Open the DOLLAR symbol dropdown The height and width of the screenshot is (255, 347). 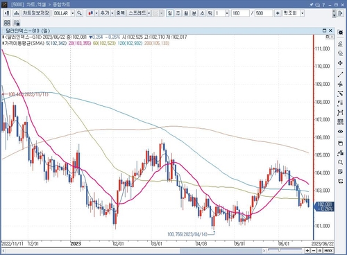73,13
